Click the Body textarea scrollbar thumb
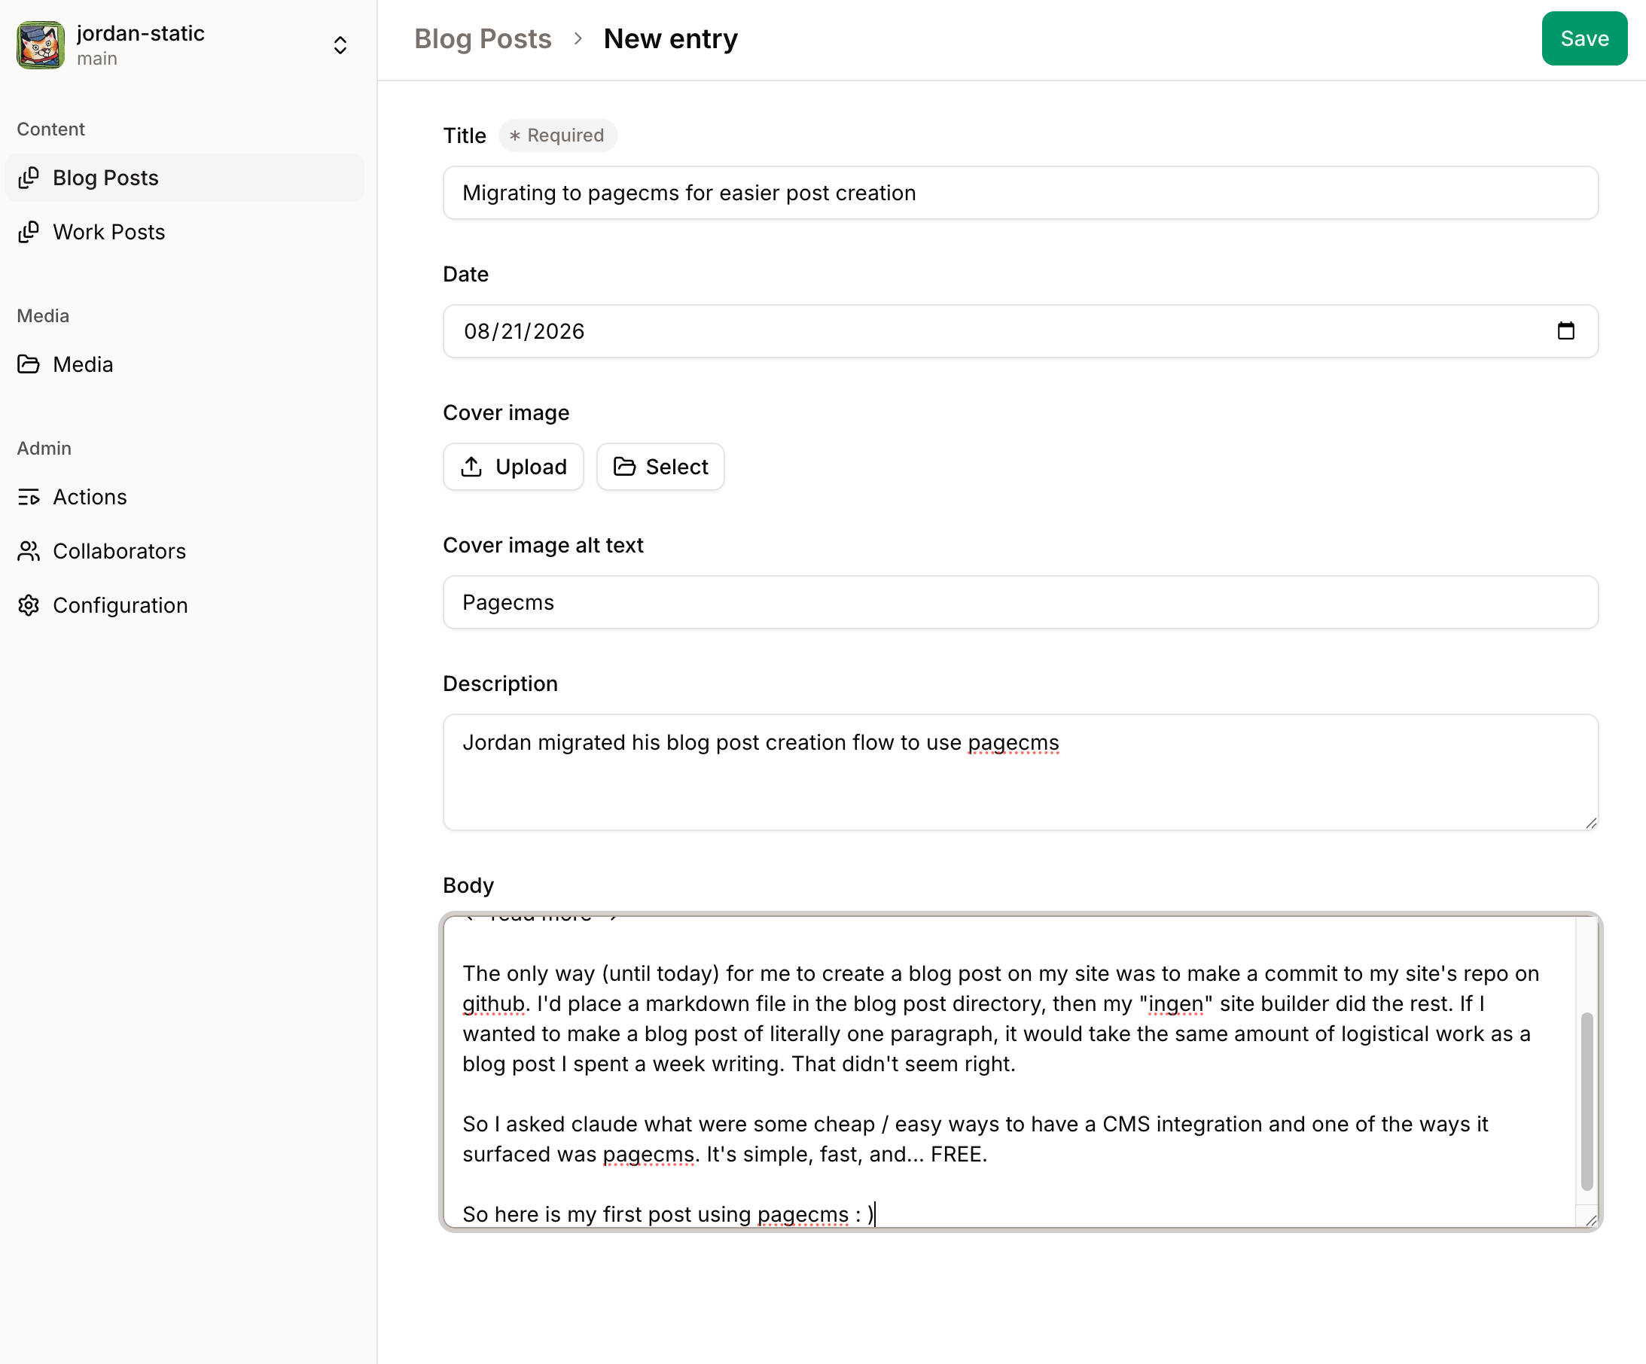The height and width of the screenshot is (1364, 1646). (1587, 1101)
